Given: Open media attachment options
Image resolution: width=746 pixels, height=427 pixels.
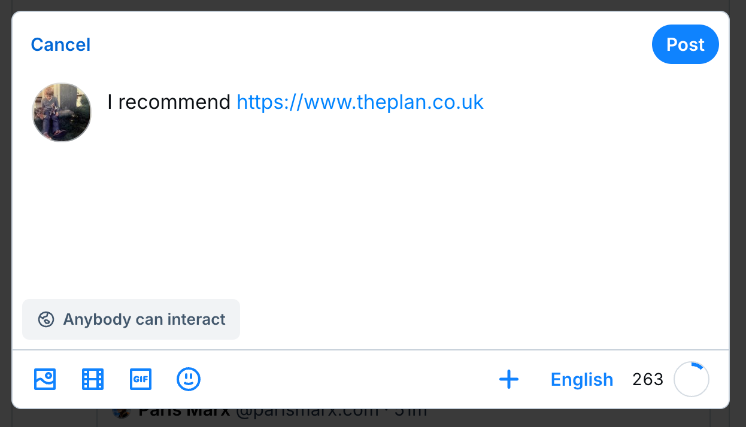Looking at the screenshot, I should 45,379.
